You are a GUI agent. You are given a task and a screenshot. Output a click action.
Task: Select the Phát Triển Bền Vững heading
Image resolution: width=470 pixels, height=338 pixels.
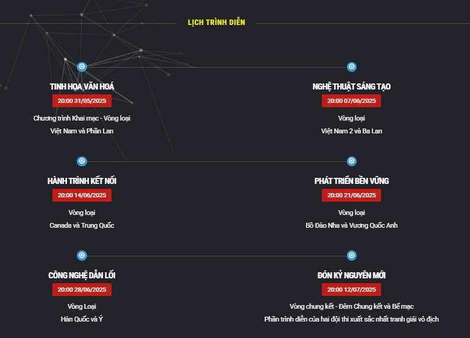pyautogui.click(x=352, y=181)
